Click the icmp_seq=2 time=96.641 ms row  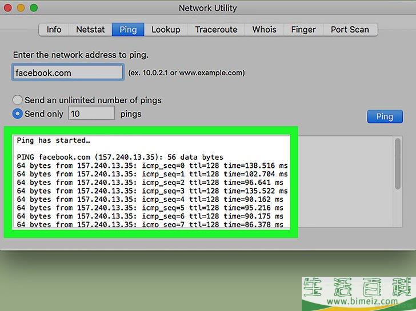tap(150, 183)
